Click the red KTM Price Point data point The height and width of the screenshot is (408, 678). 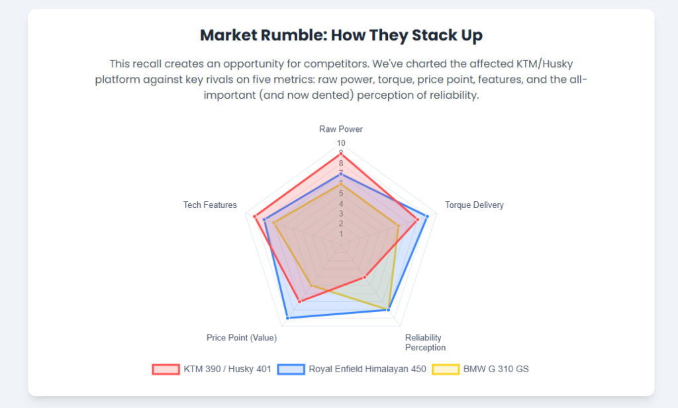300,301
